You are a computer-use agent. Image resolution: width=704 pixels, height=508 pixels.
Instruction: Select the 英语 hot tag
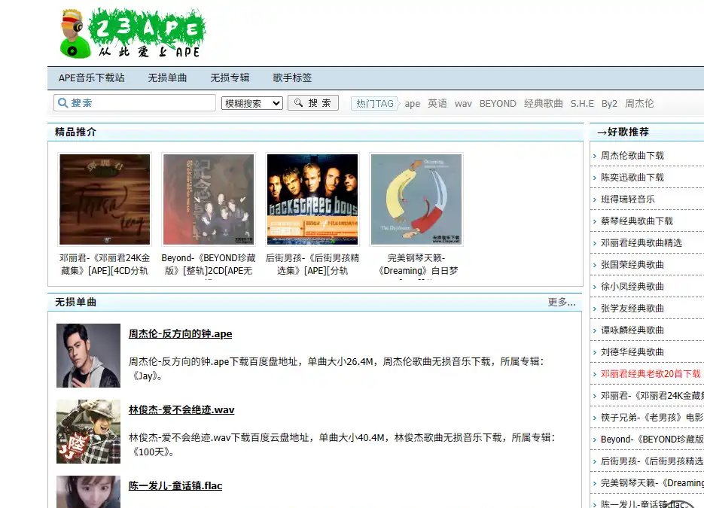[x=437, y=104]
